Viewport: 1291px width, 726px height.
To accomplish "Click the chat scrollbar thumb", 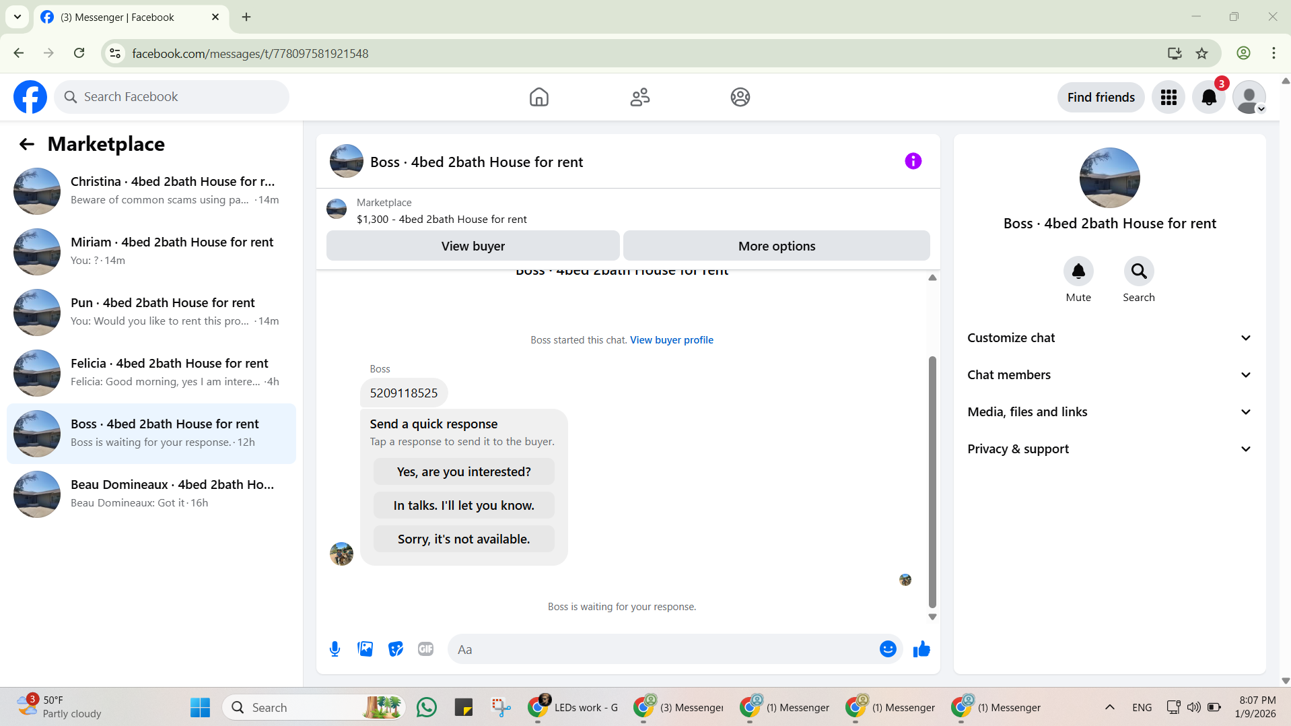I will (x=932, y=482).
